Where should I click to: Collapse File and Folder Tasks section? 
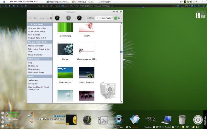point(40,42)
